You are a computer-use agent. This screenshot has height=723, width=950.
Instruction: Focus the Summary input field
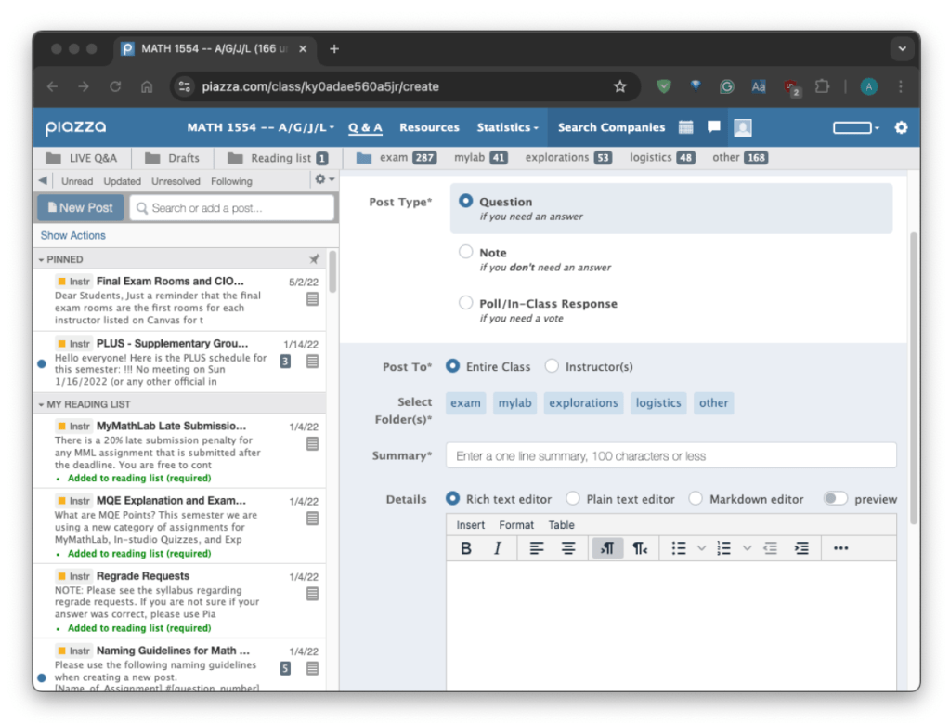(x=670, y=455)
